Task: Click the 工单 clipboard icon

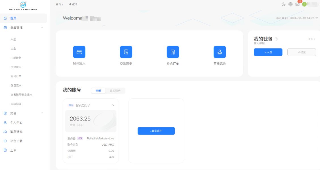Action: tap(5, 150)
